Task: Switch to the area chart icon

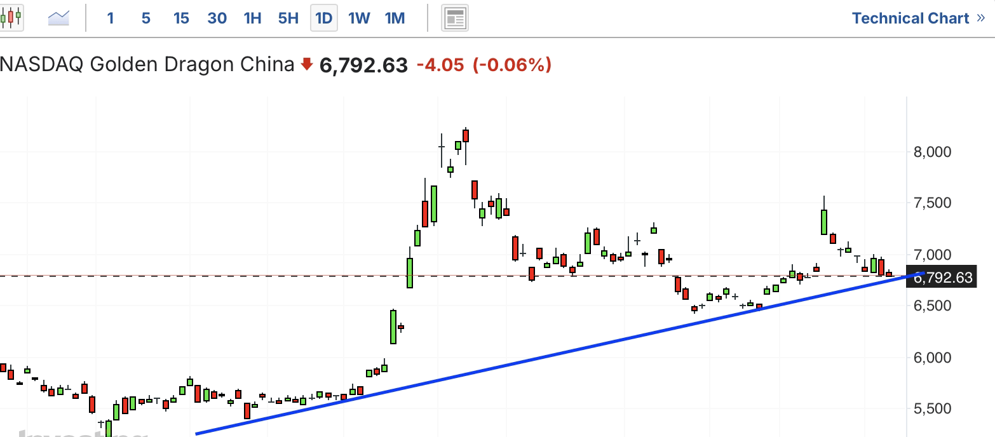Action: [58, 18]
